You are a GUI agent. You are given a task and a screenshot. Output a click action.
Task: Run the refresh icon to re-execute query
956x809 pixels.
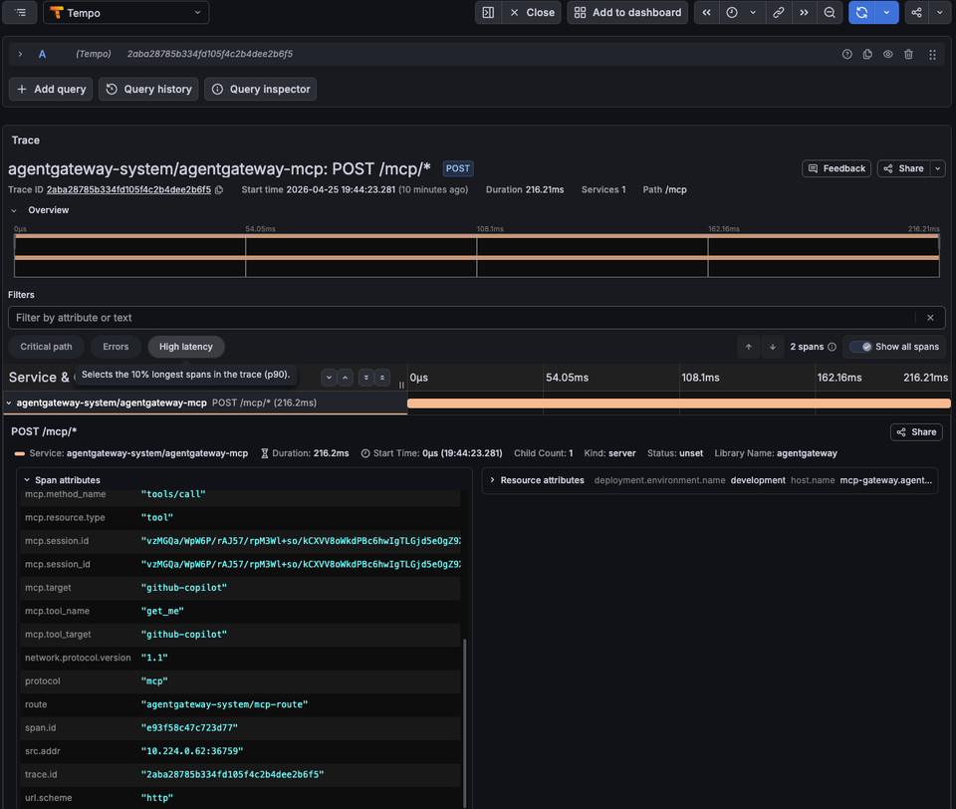860,12
